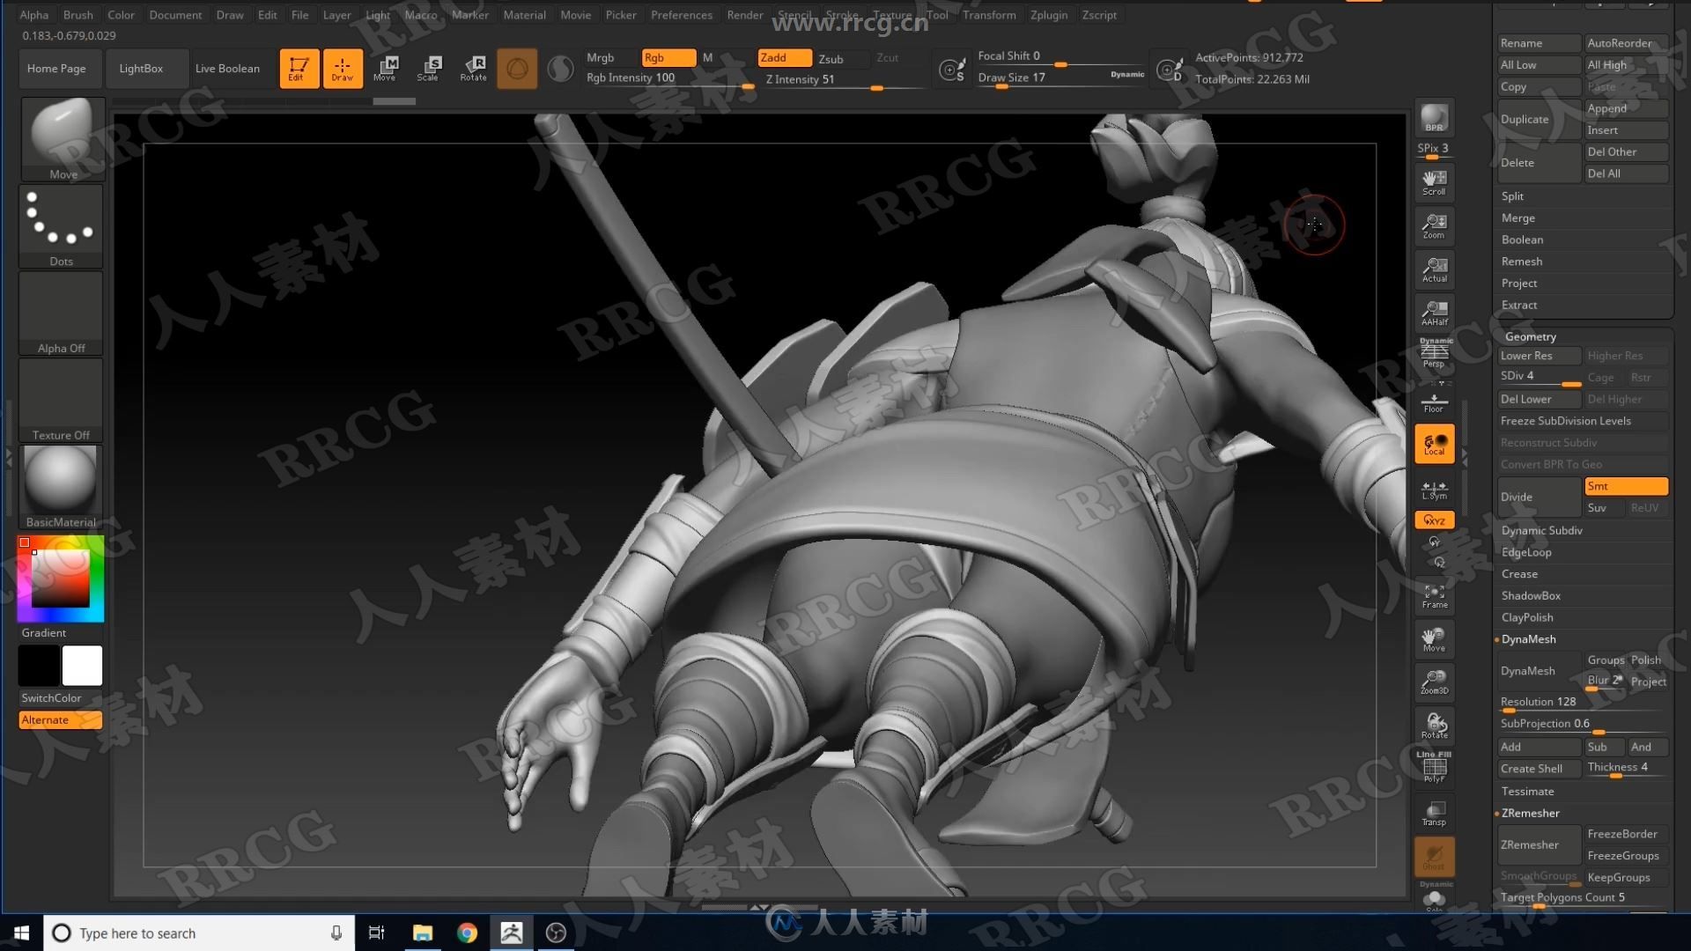Expand the ClayPolish section

1527,617
